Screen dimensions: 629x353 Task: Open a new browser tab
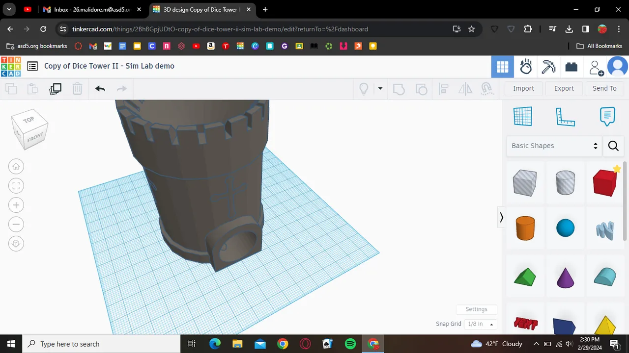pos(265,9)
